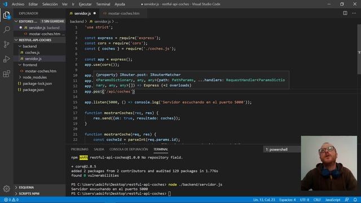Click the servidor.js breadcrumb segment
This screenshot has height=203, width=361.
coord(102,21)
